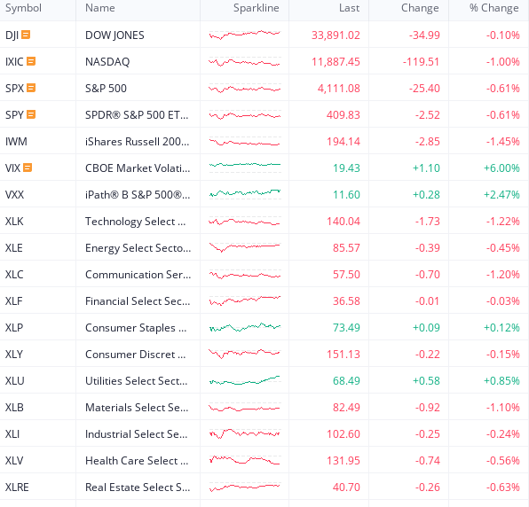Select the XLU symbol
Screen dimensions: 529x507
(15, 381)
